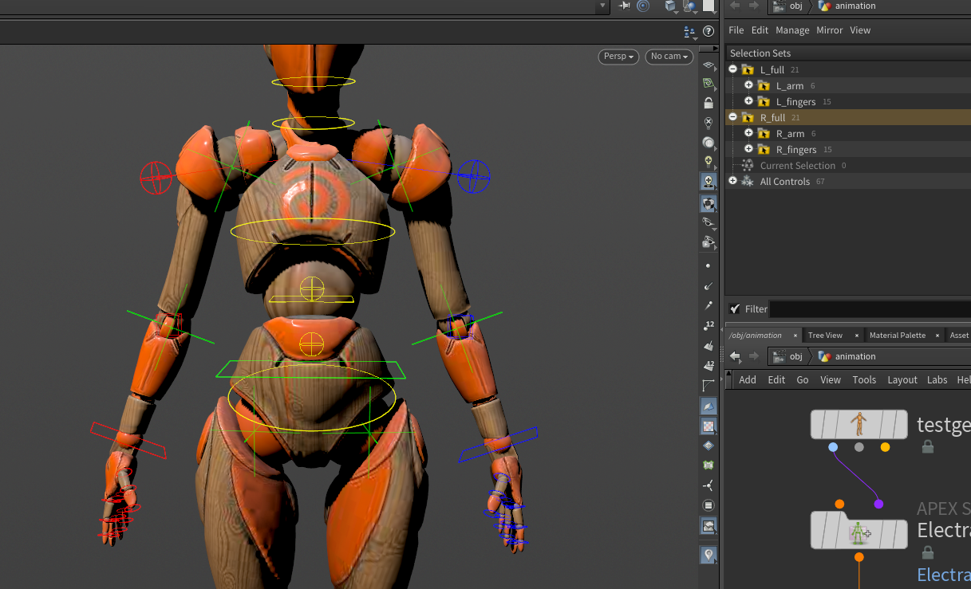Click the green APEX scene animate node
971x589 pixels.
point(859,532)
